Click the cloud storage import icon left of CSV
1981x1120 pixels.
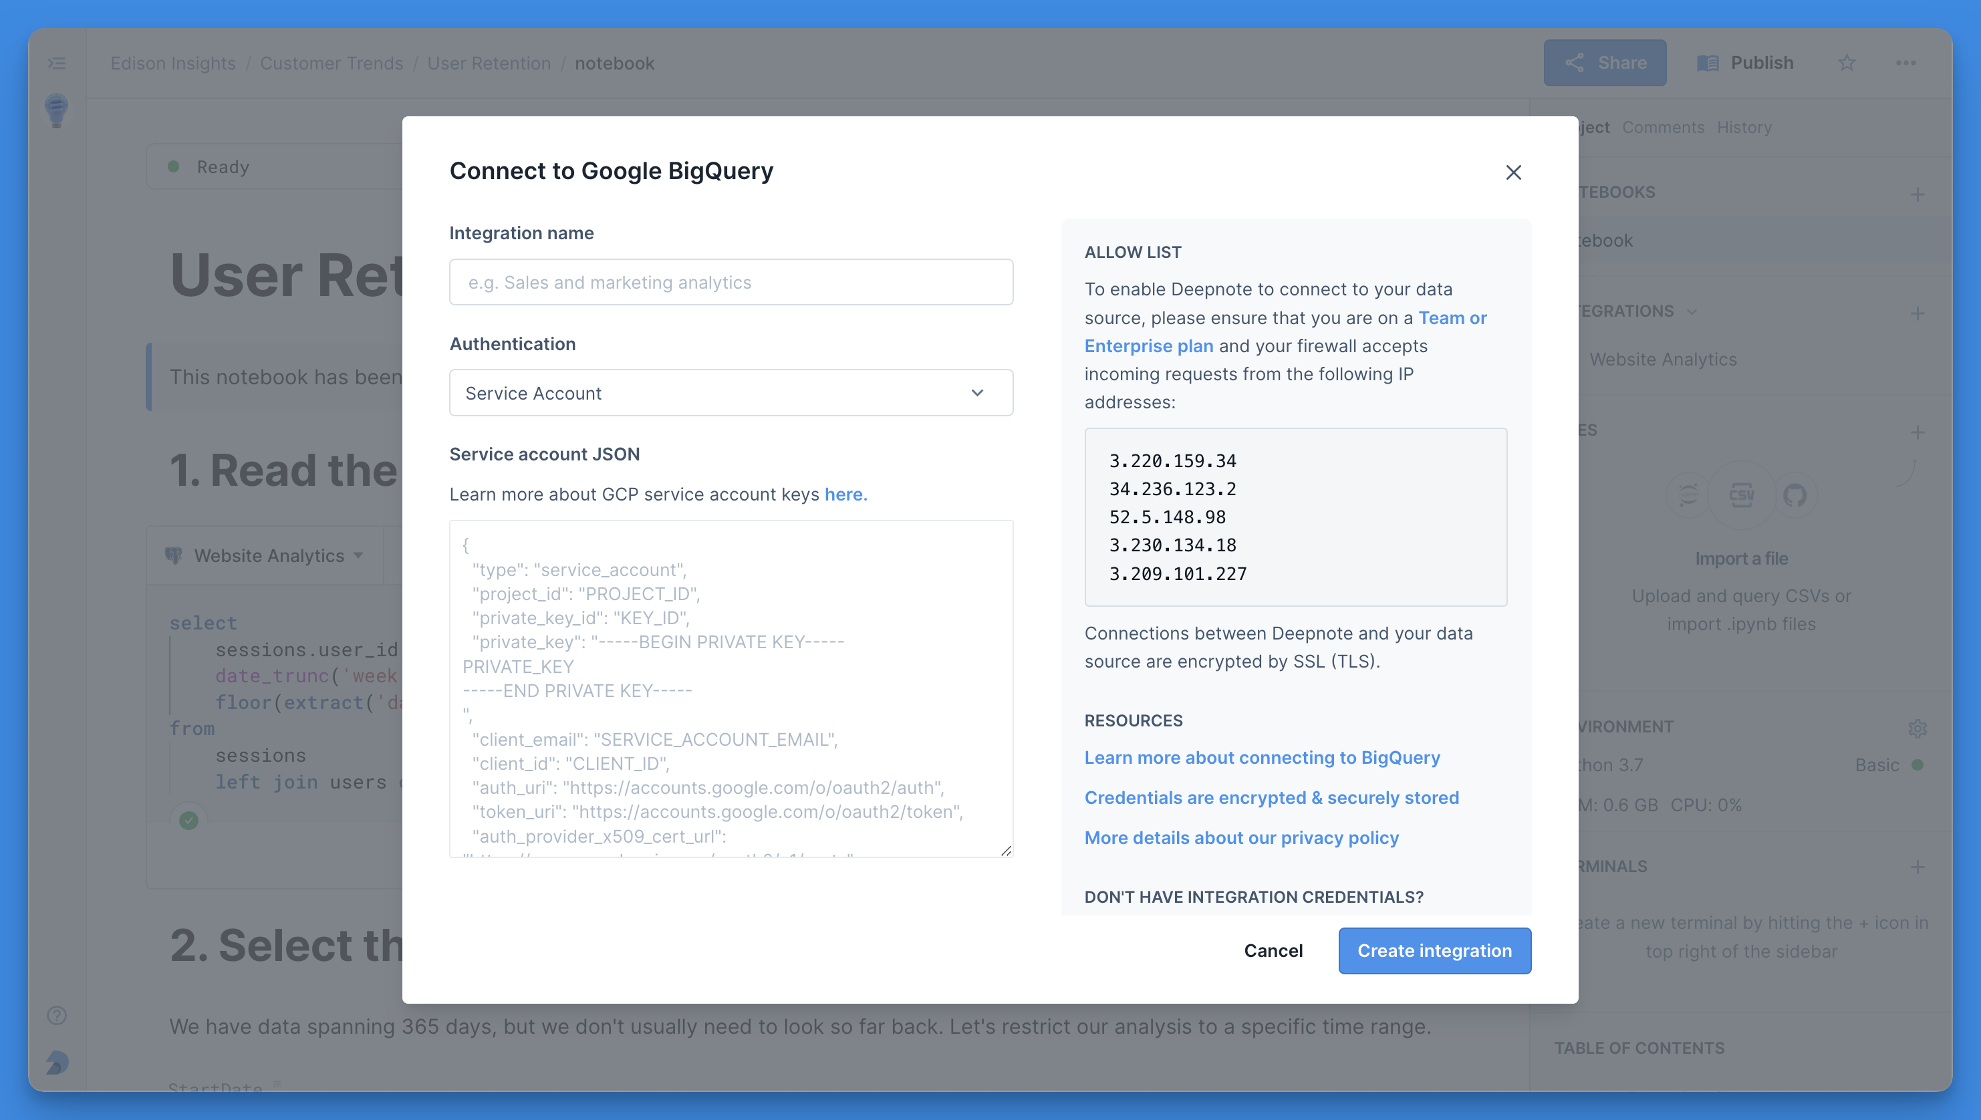[x=1688, y=495]
